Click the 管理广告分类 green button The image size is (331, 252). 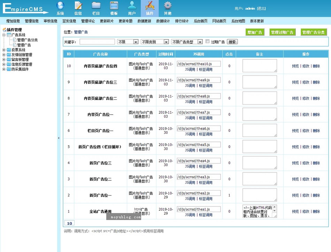point(314,32)
